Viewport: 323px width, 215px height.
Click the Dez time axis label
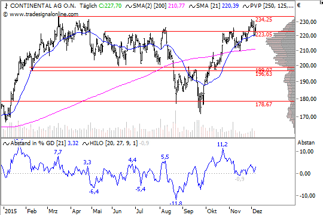[257, 211]
